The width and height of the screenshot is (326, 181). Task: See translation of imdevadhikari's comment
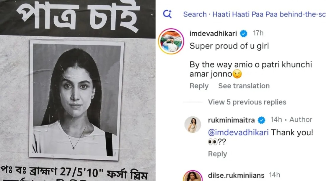point(244,86)
